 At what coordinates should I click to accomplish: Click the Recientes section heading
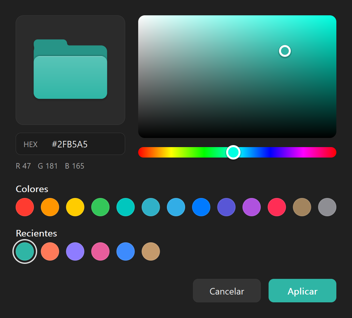(37, 233)
